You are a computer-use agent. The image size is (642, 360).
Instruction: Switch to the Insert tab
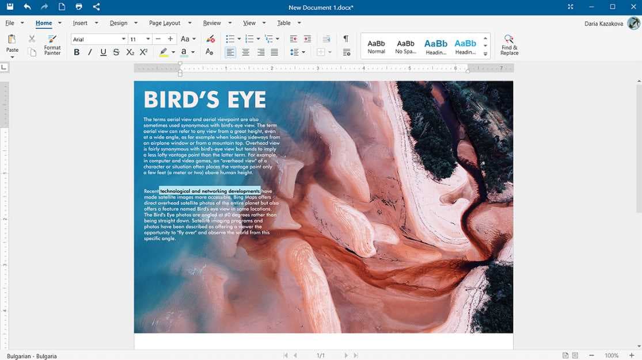pos(80,23)
